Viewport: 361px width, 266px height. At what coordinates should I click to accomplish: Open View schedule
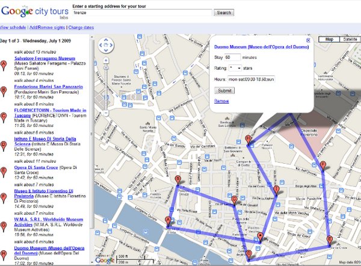coord(13,28)
